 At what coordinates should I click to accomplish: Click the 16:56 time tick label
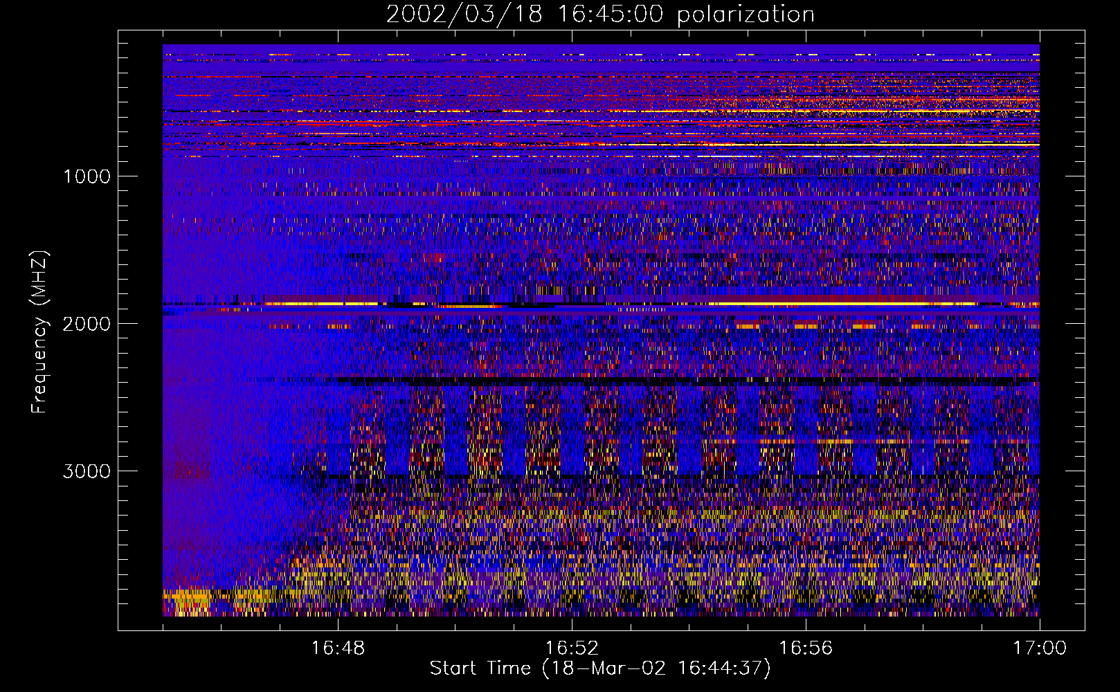point(806,648)
